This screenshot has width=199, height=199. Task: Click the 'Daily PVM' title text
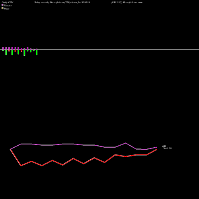coord(8,2)
